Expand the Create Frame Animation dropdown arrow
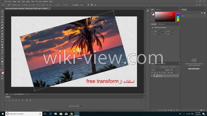 click(x=82, y=106)
